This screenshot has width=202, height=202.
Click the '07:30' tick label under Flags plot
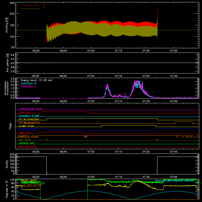click(146, 152)
